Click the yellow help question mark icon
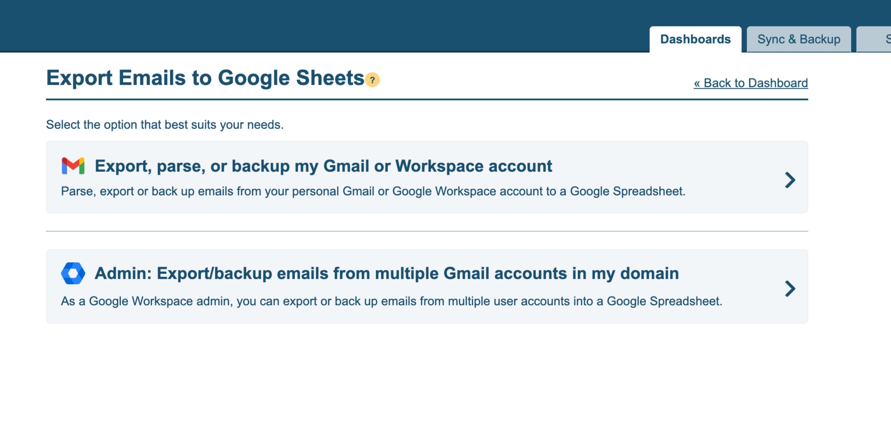Screen dimensions: 891x424 (372, 80)
